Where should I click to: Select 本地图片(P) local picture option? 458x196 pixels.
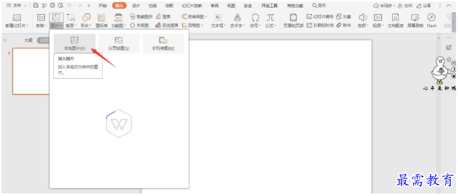coord(75,43)
